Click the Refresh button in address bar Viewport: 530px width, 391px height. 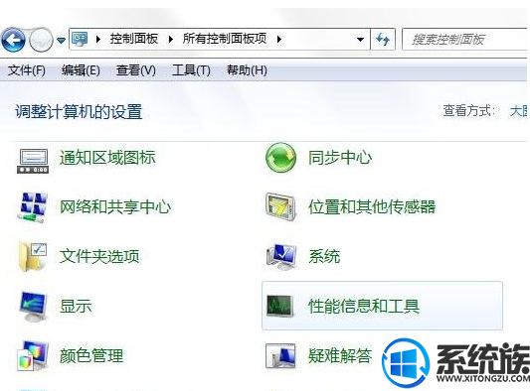pos(383,40)
